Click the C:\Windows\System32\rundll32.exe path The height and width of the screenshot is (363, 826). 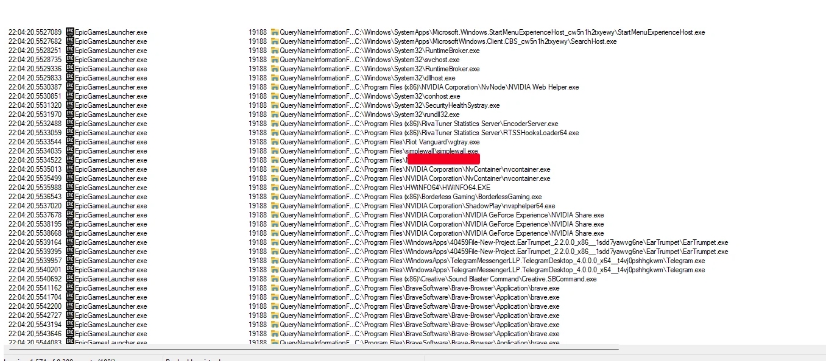click(408, 115)
